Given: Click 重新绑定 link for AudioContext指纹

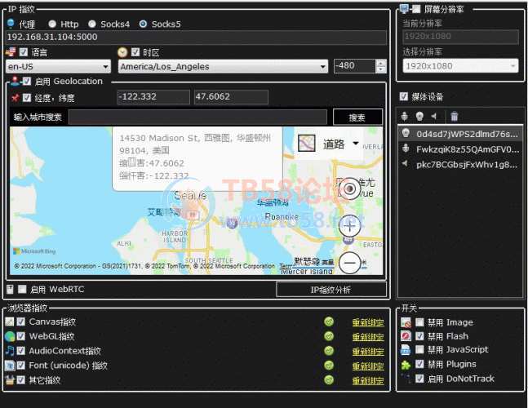Looking at the screenshot, I should point(367,352).
